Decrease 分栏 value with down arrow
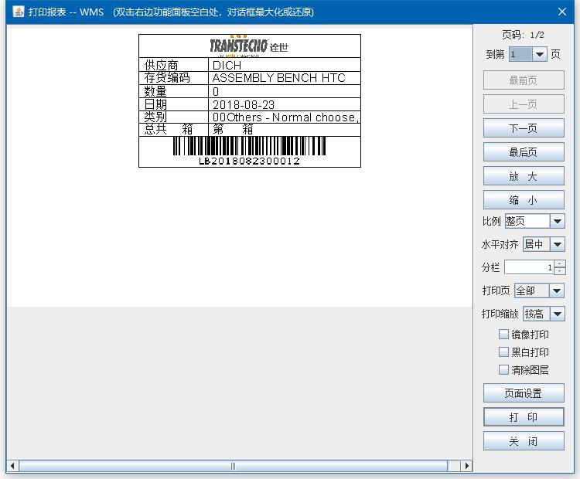The width and height of the screenshot is (580, 479). pos(560,271)
